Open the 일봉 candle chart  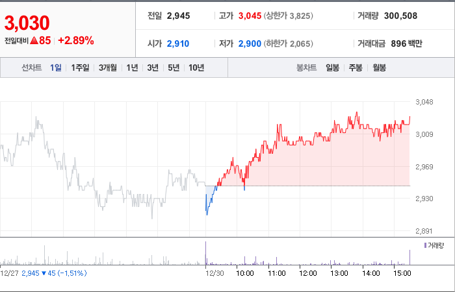coord(332,67)
